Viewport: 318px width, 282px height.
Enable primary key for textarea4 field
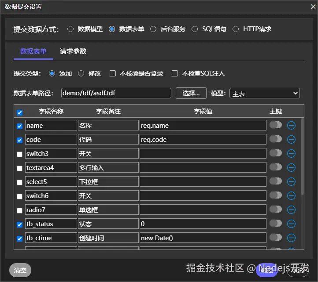tap(276, 167)
